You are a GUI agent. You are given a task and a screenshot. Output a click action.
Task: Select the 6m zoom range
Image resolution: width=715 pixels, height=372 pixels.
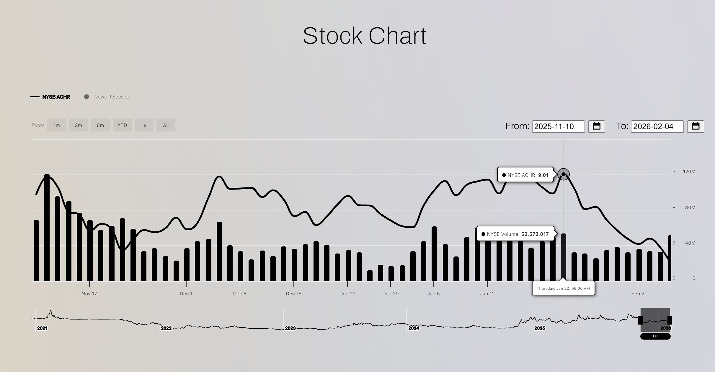100,125
